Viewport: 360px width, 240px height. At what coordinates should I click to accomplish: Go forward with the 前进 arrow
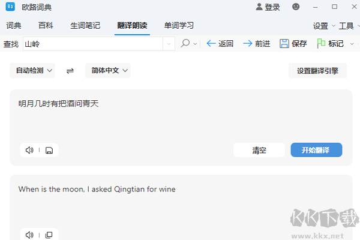click(256, 44)
